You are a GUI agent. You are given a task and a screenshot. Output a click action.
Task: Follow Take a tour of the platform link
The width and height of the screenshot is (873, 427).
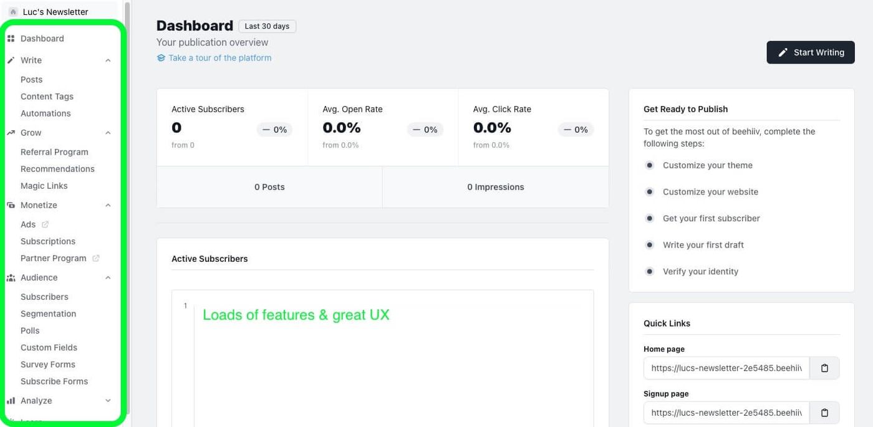coord(219,58)
